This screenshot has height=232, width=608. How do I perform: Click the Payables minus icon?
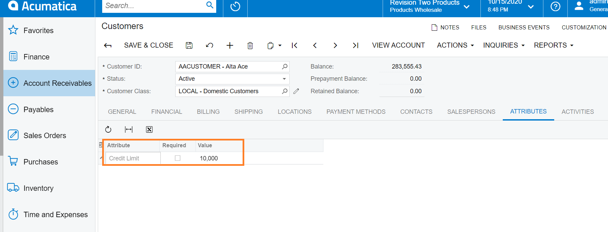coord(13,109)
